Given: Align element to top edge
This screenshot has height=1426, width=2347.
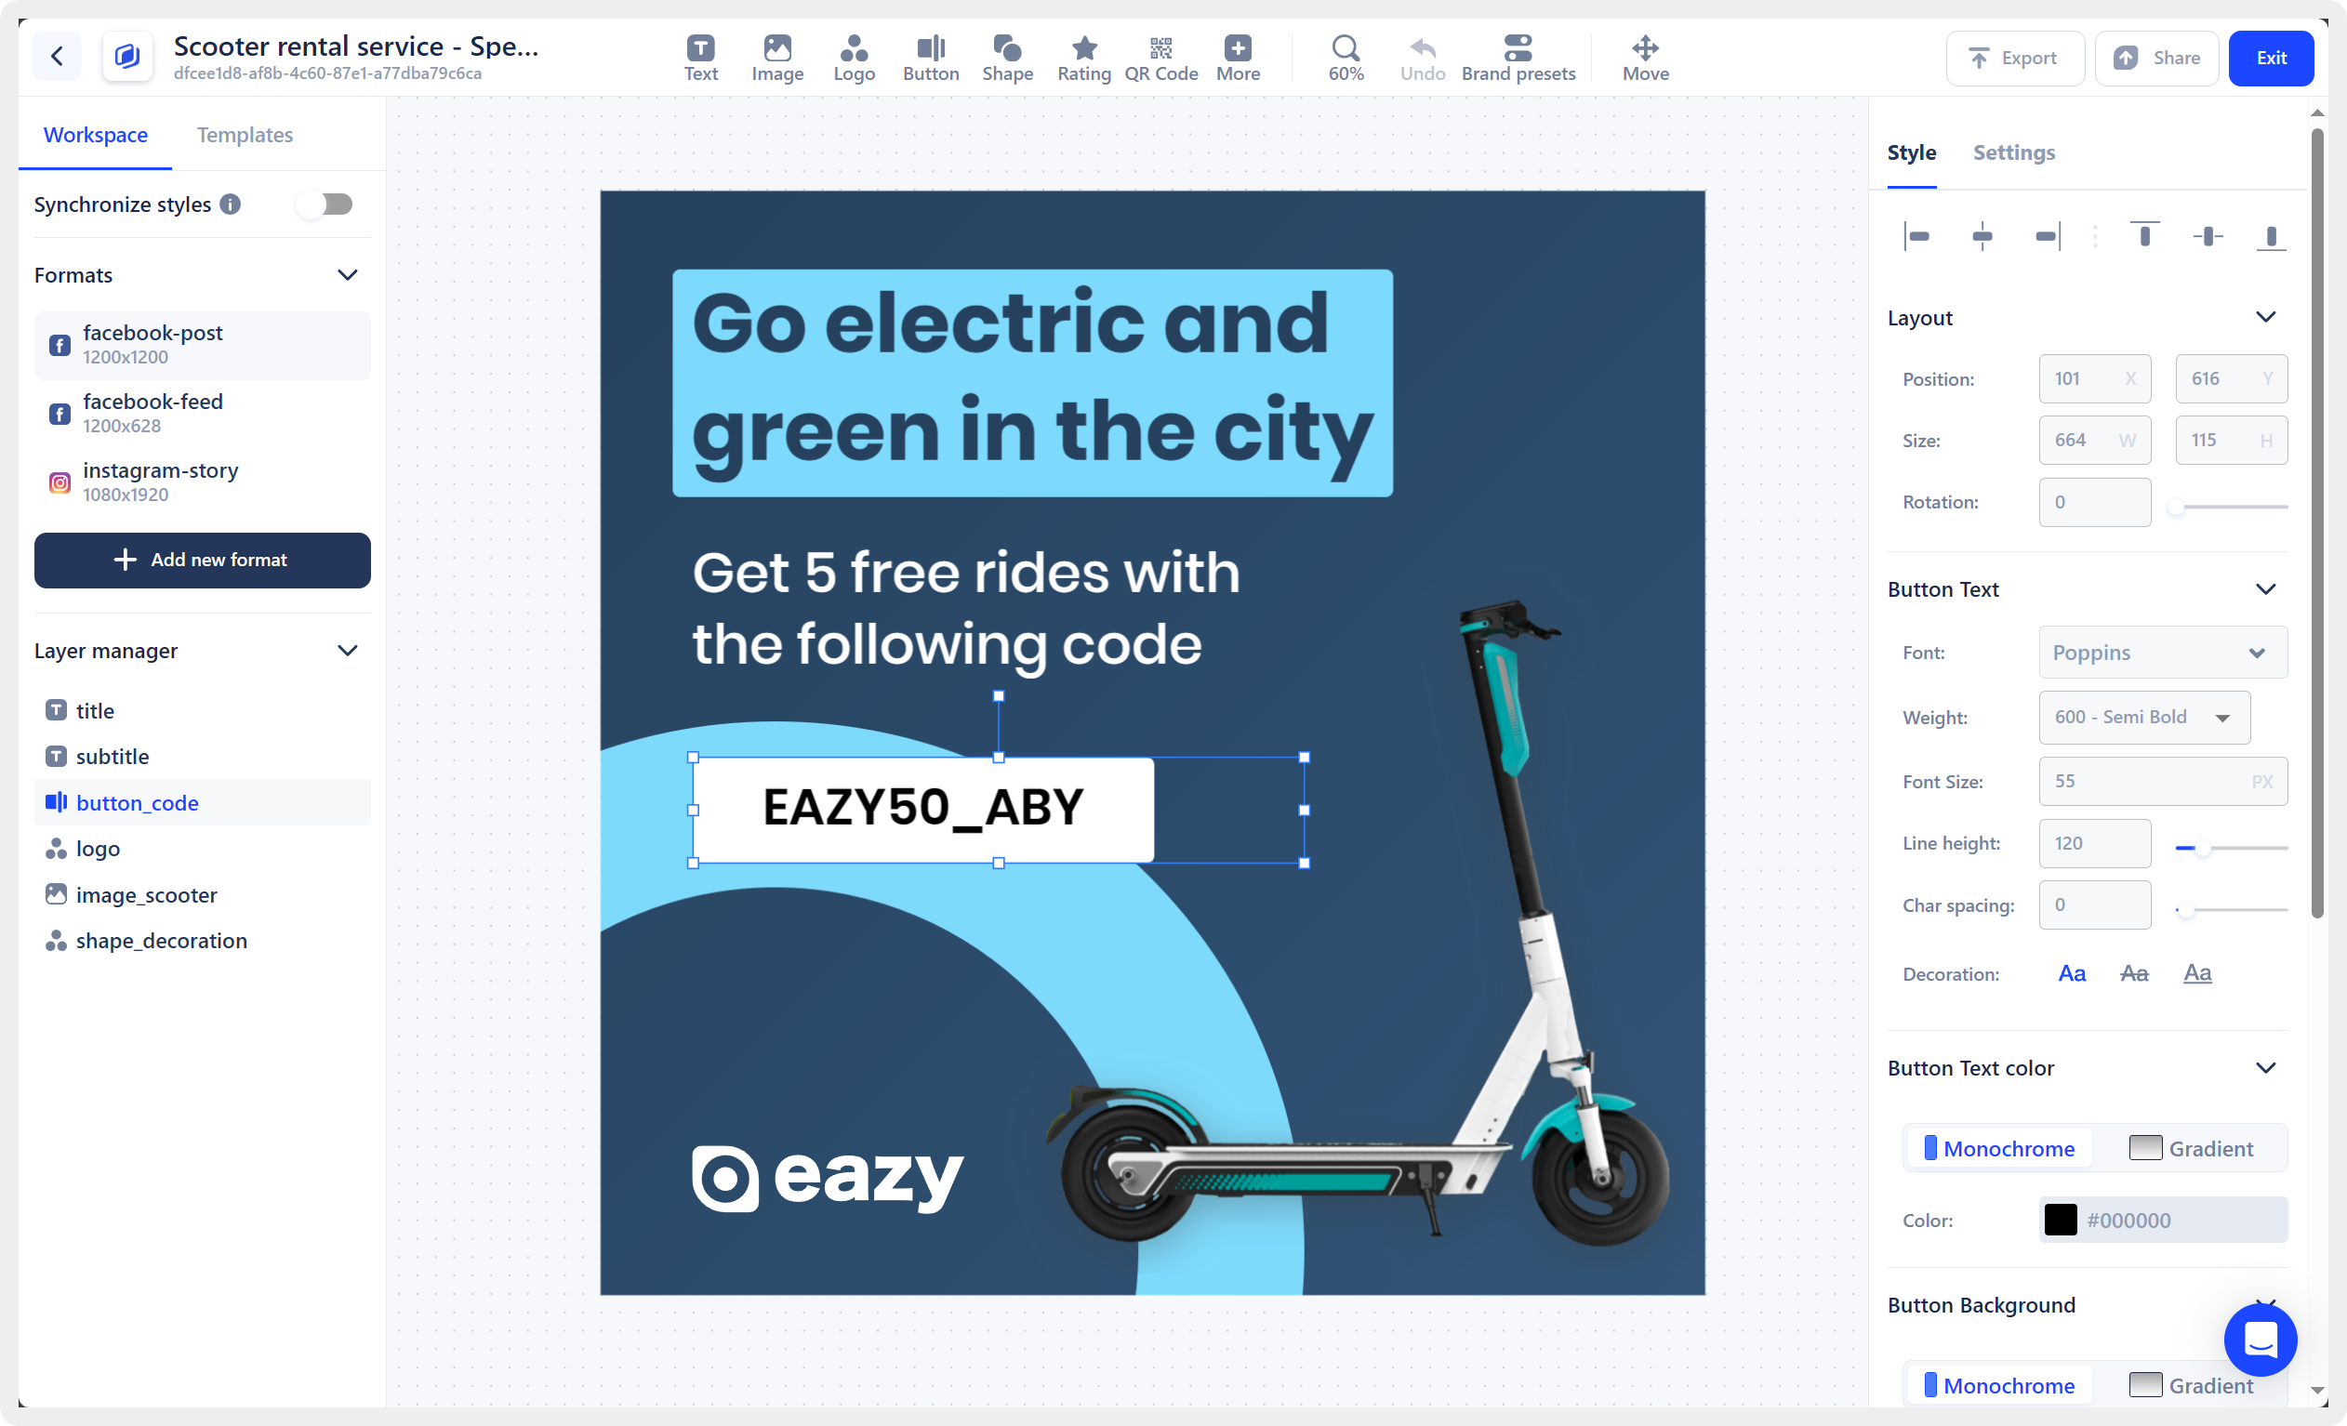Looking at the screenshot, I should (2144, 236).
